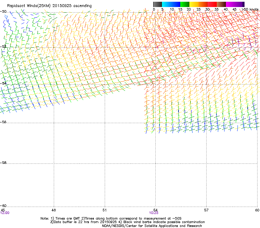Click latitude label '-52'

3,47
